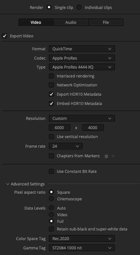Click the width field showing 6000

[59, 127]
